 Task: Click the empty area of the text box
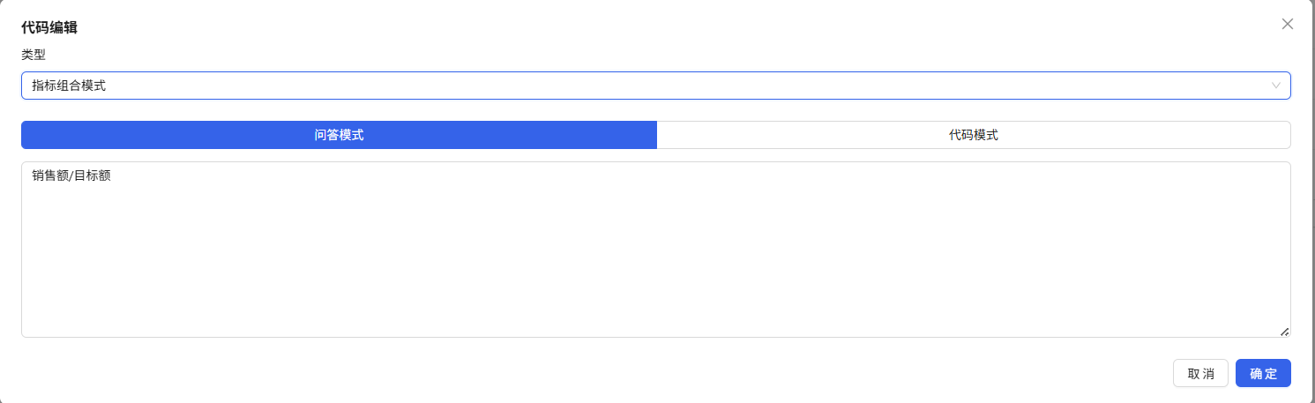coord(655,265)
